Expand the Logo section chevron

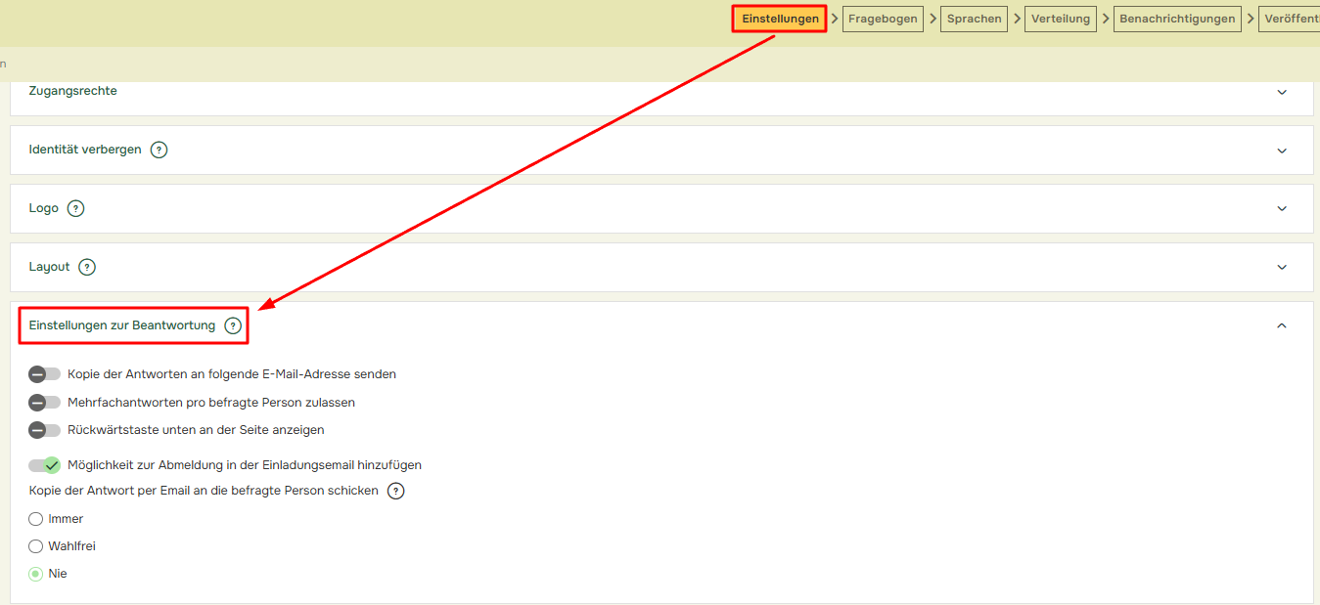(1282, 208)
